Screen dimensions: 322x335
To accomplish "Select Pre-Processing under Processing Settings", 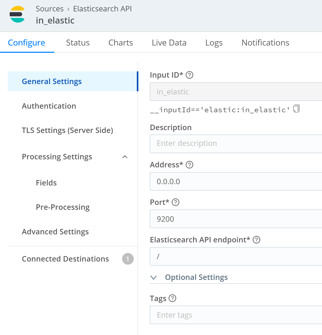I will [x=63, y=207].
